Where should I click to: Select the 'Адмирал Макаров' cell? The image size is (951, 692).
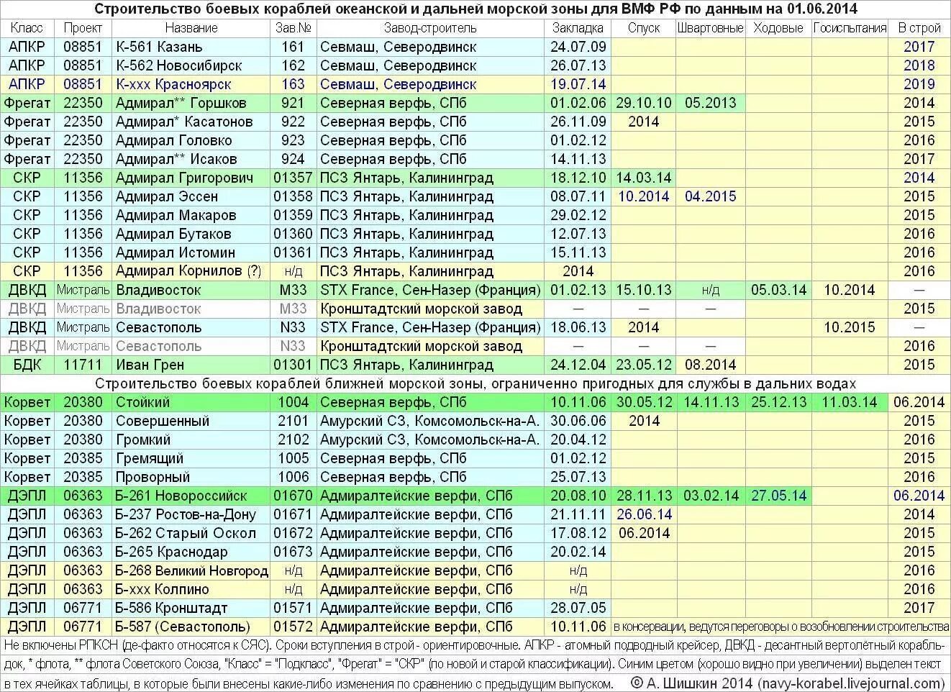pyautogui.click(x=191, y=215)
